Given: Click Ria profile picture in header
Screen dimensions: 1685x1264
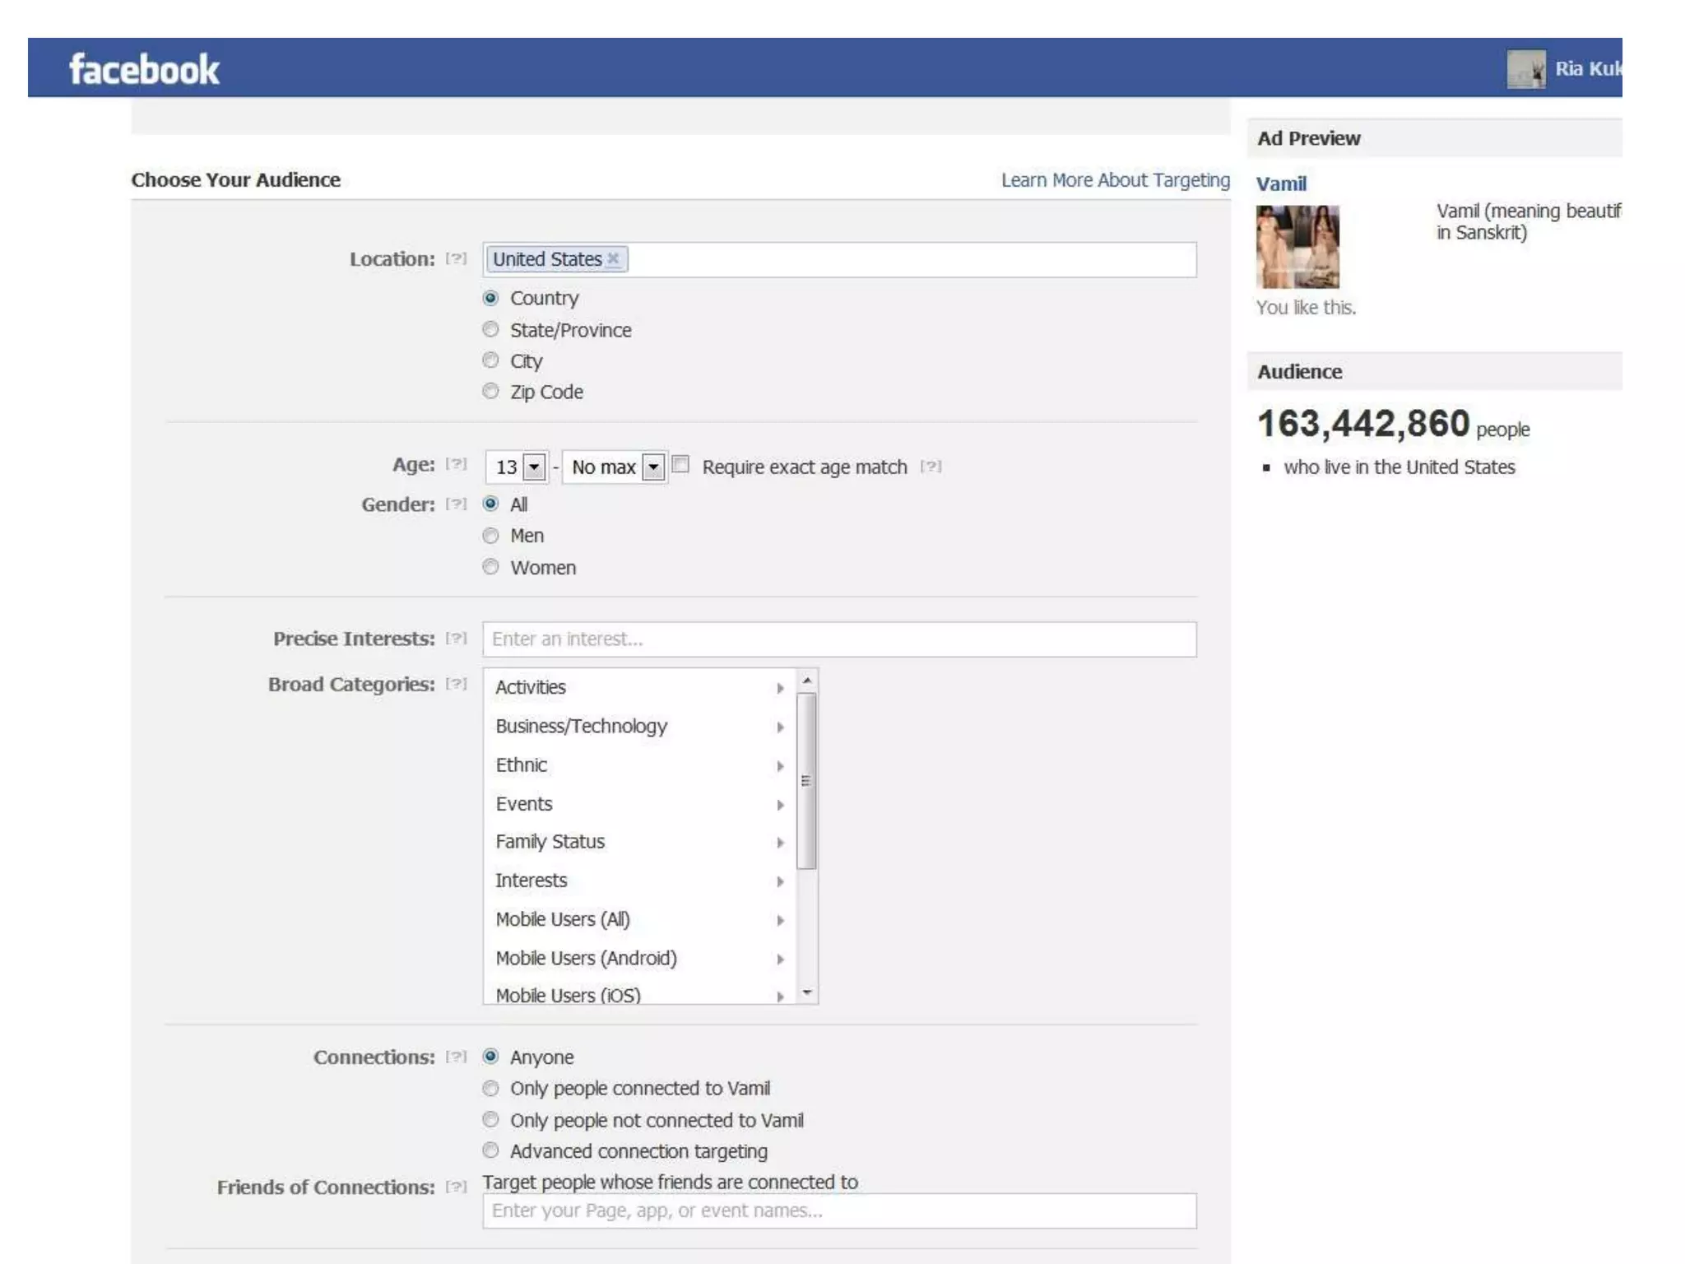Looking at the screenshot, I should click(1525, 69).
